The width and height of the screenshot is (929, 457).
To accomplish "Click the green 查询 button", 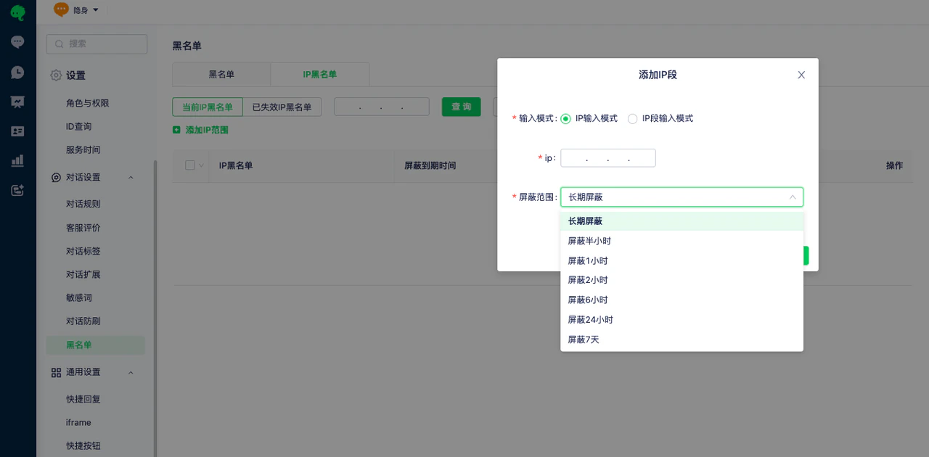I will point(462,107).
